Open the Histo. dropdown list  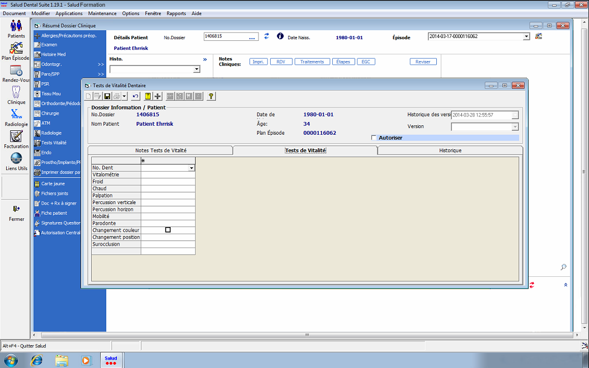pos(196,69)
